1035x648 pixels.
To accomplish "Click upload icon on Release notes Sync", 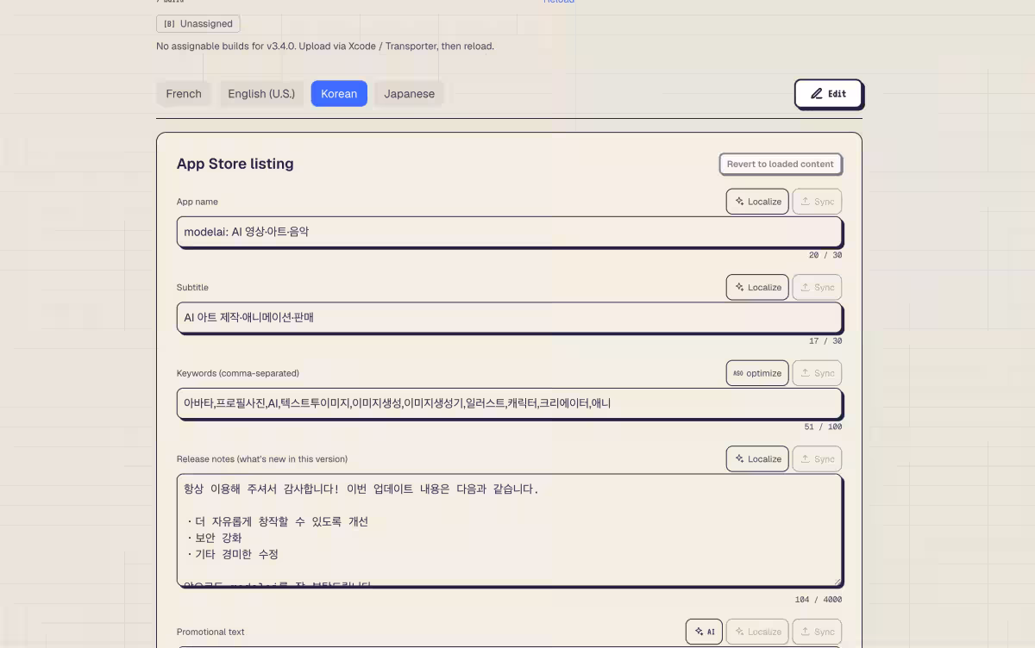I will pyautogui.click(x=806, y=459).
